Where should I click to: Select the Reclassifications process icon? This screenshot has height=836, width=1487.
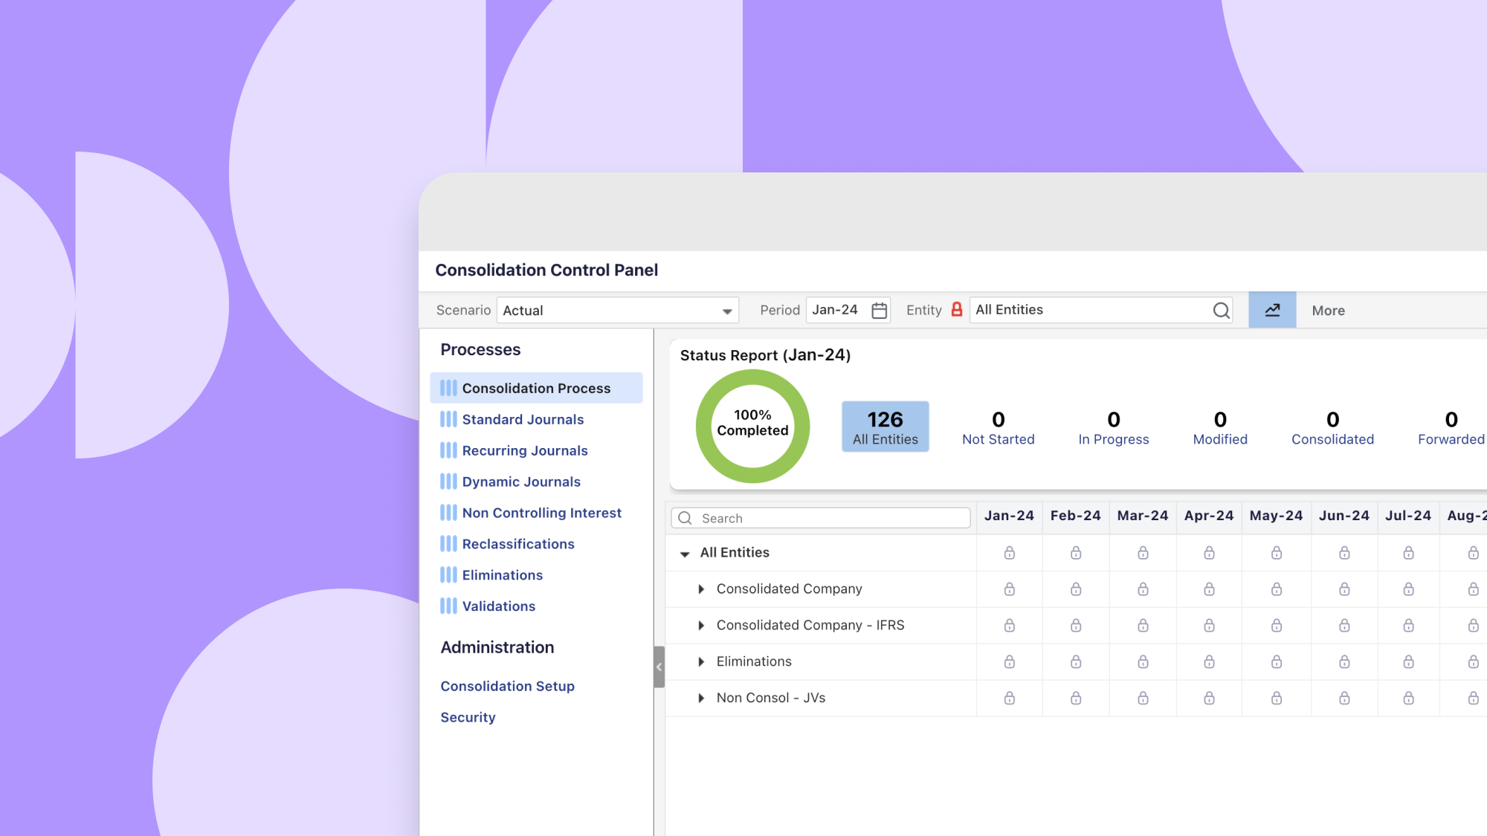[449, 544]
